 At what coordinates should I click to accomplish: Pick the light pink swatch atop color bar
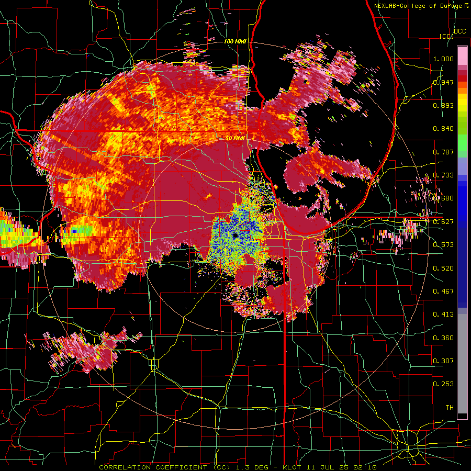462,56
